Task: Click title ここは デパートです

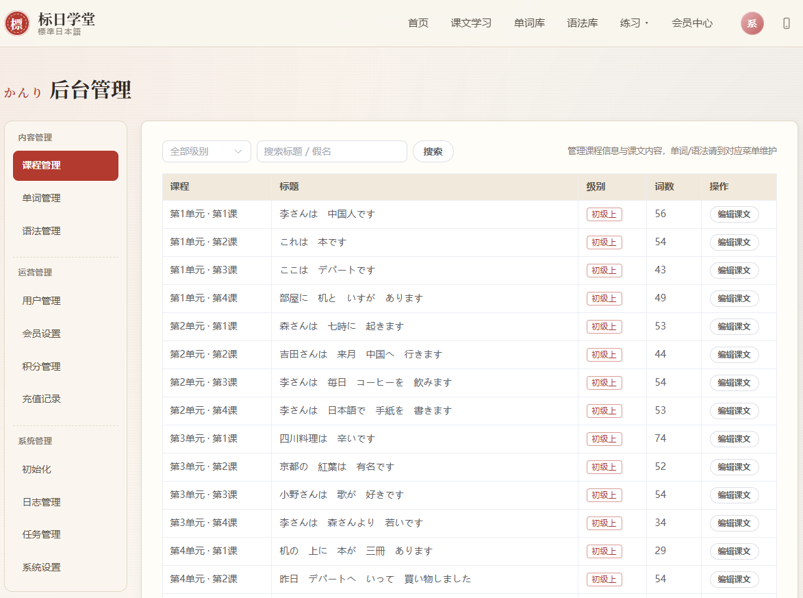Action: point(327,270)
